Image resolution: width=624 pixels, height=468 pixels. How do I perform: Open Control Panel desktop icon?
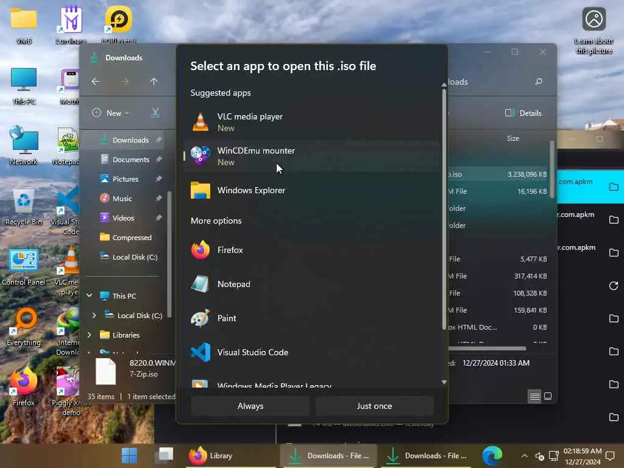click(24, 268)
